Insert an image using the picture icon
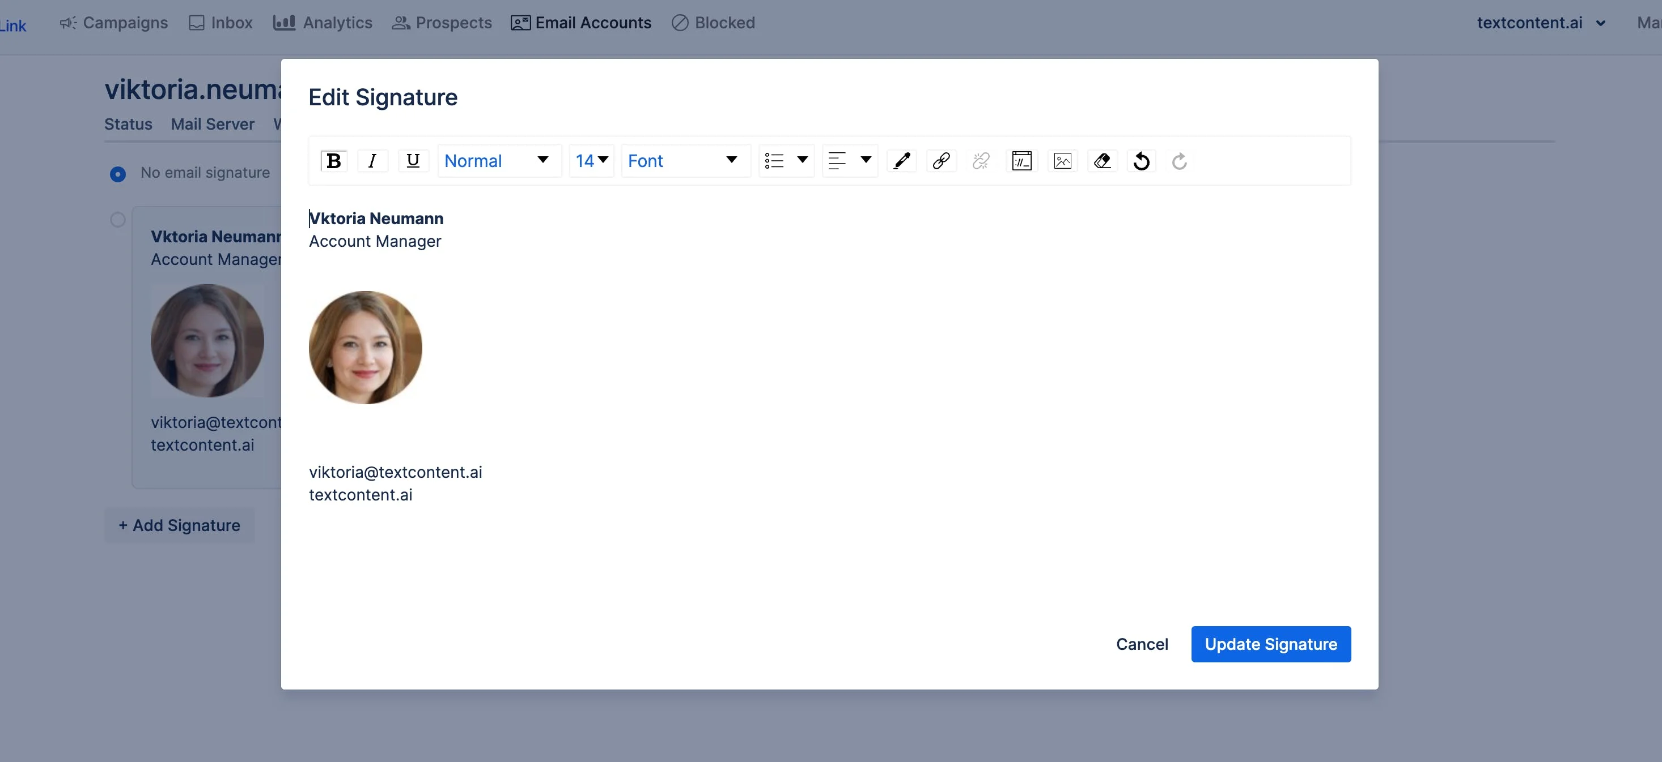 pos(1063,160)
